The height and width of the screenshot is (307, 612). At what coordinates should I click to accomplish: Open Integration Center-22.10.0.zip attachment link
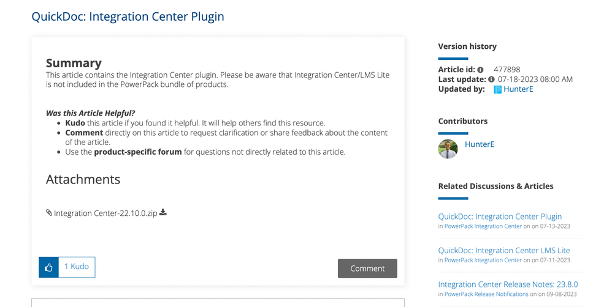pyautogui.click(x=105, y=213)
